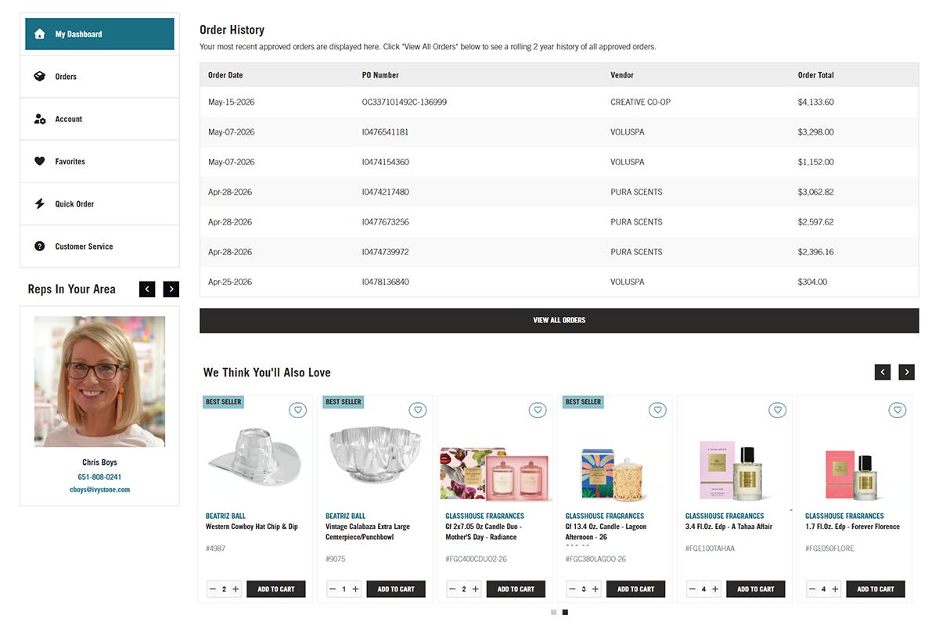Click the CREATIVE CO-OP vendor cell
The width and height of the screenshot is (939, 626).
640,103
